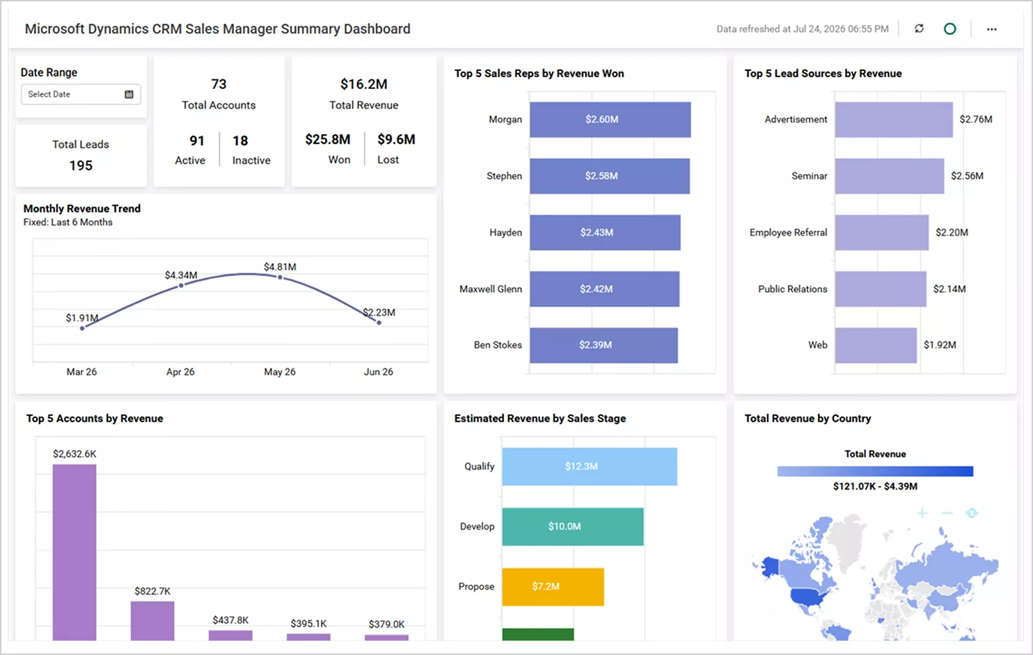Click the Monthly Revenue Trend title
The image size is (1033, 655).
[82, 209]
